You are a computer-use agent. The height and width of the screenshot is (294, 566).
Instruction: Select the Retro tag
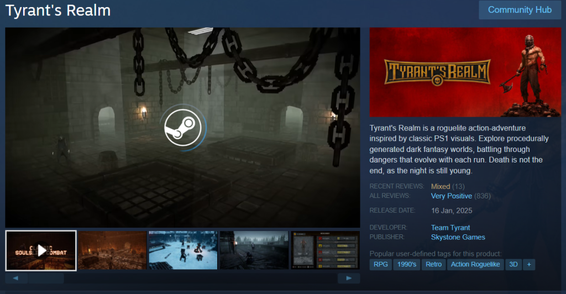click(433, 264)
